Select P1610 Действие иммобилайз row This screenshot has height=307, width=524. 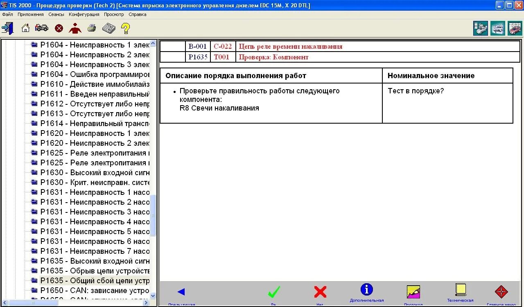coord(90,84)
